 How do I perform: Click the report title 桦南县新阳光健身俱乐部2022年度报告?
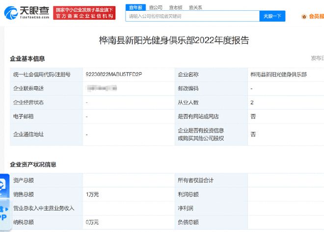(x=174, y=40)
